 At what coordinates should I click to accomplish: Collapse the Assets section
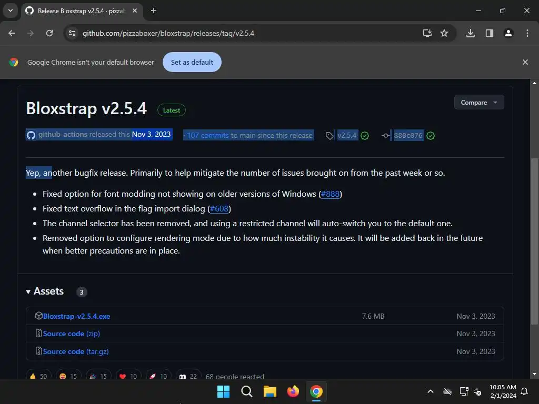45,291
